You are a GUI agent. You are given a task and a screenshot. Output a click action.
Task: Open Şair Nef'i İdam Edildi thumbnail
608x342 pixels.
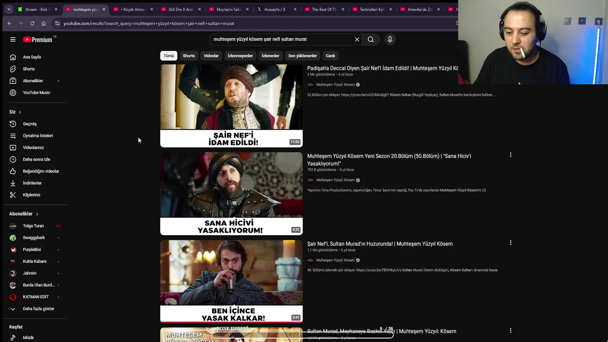(231, 106)
